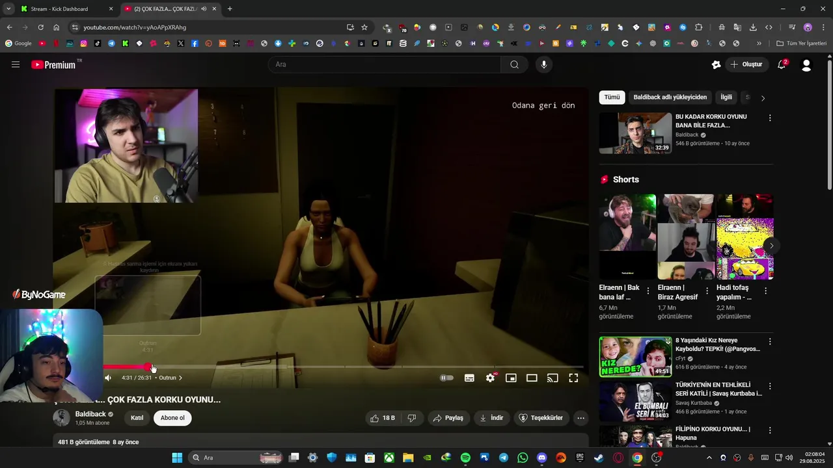Image resolution: width=833 pixels, height=468 pixels.
Task: Open the 32:39 Baldiback video thumbnail
Action: click(x=635, y=133)
